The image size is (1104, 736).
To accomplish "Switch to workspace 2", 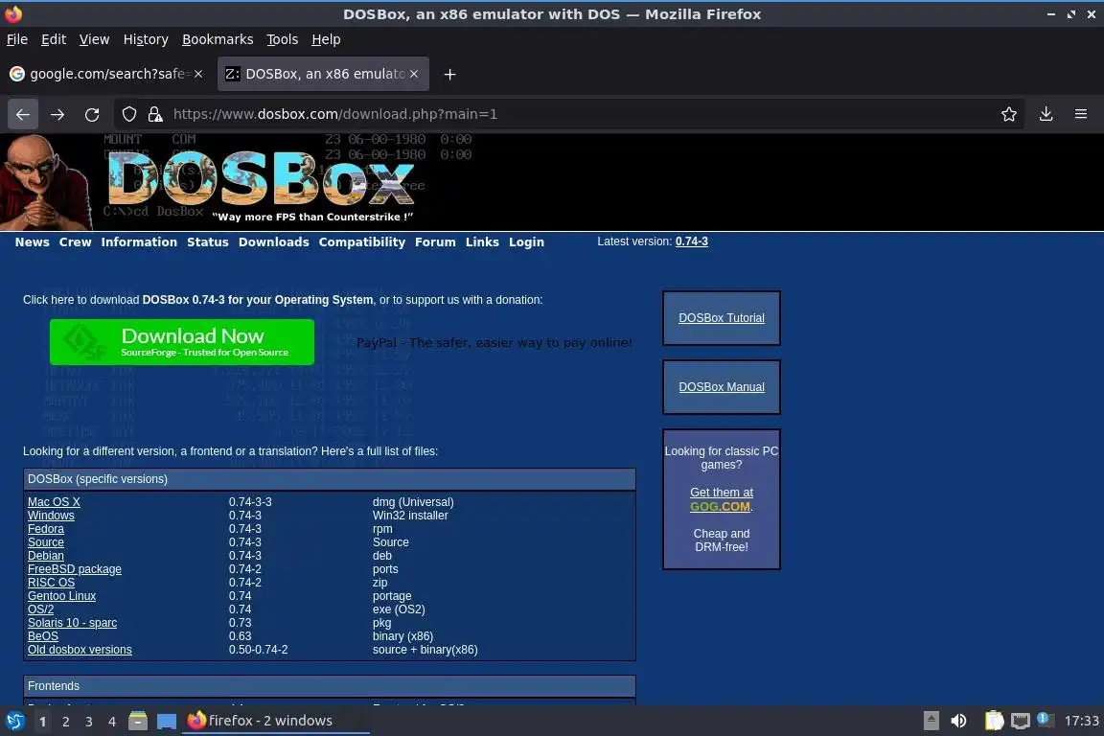I will pos(65,722).
